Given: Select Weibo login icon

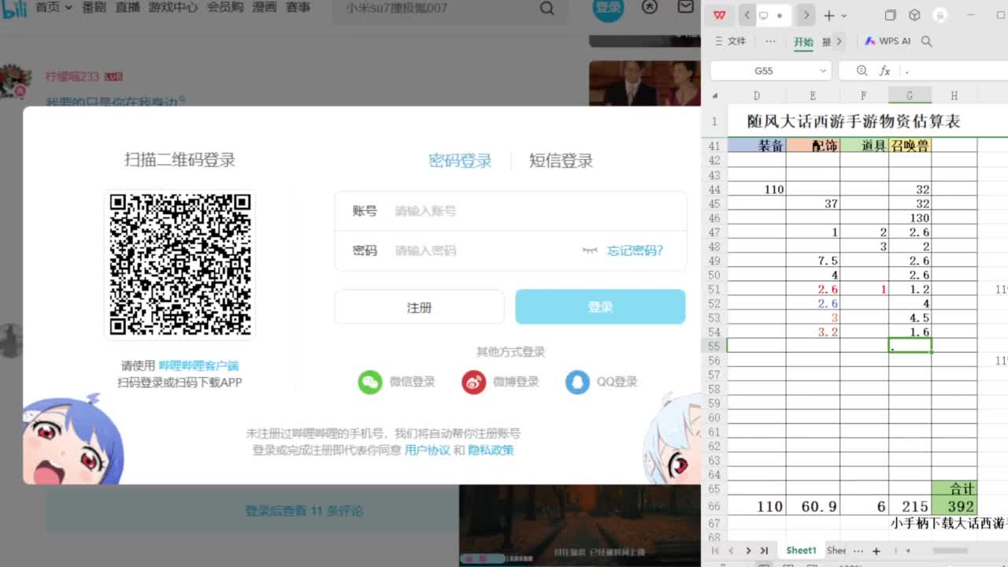Looking at the screenshot, I should [472, 381].
